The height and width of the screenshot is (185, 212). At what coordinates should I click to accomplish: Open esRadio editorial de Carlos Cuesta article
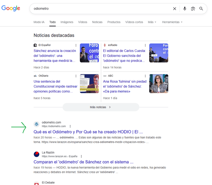coord(124,56)
